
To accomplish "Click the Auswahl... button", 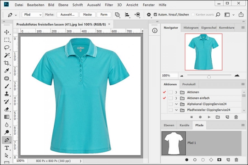I will click(x=68, y=15).
